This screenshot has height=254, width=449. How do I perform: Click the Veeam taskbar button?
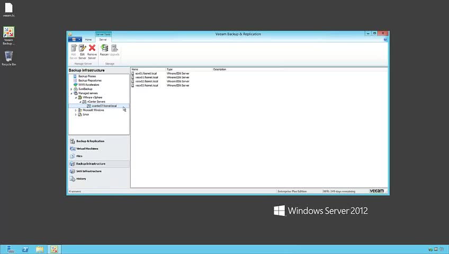[54, 249]
